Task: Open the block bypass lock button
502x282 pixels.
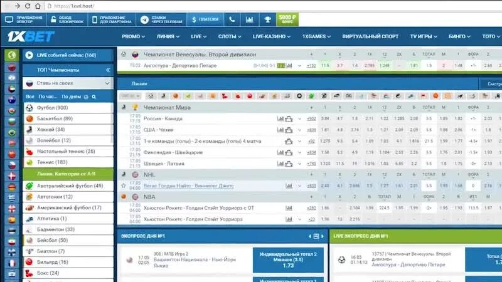Action: tap(67, 19)
